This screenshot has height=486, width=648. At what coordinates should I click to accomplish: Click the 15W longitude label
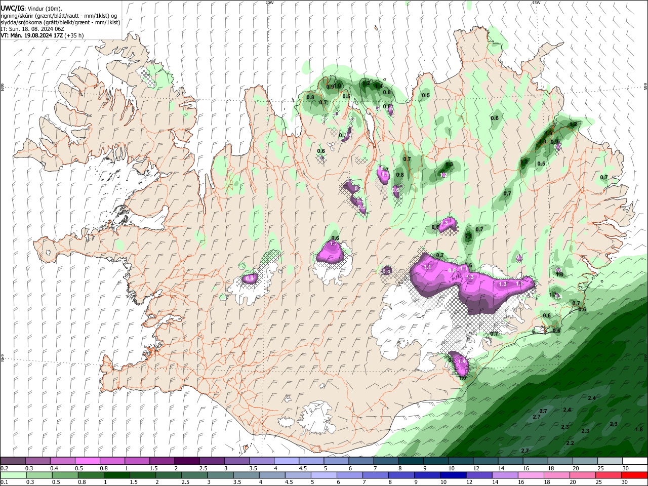pos(536,3)
